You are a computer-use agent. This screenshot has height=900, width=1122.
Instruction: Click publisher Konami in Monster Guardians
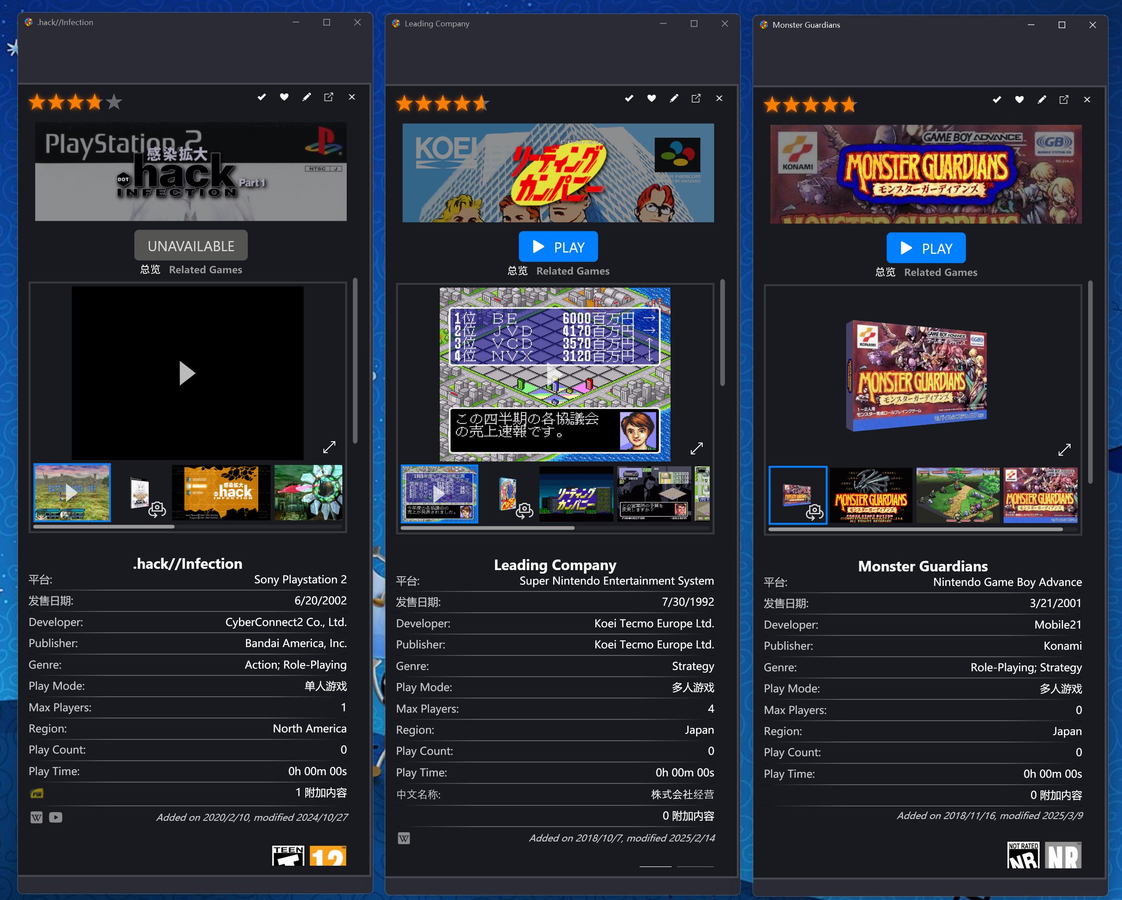pos(1063,646)
